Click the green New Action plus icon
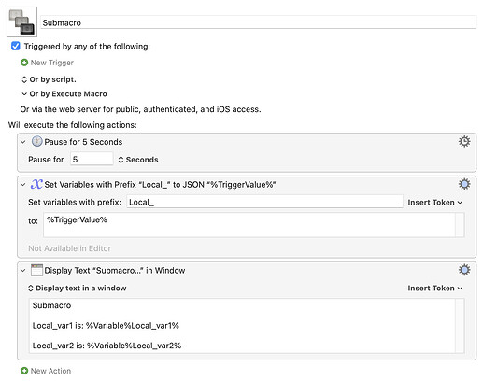 pos(24,371)
